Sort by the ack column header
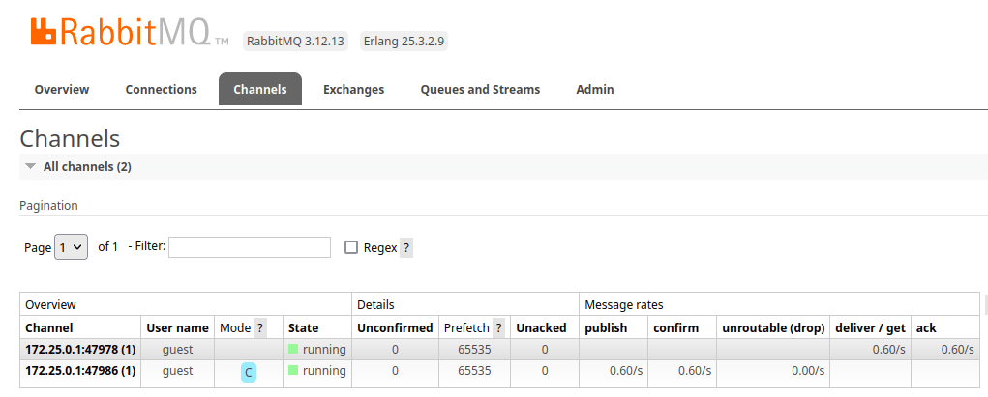Image resolution: width=988 pixels, height=397 pixels. coord(926,327)
